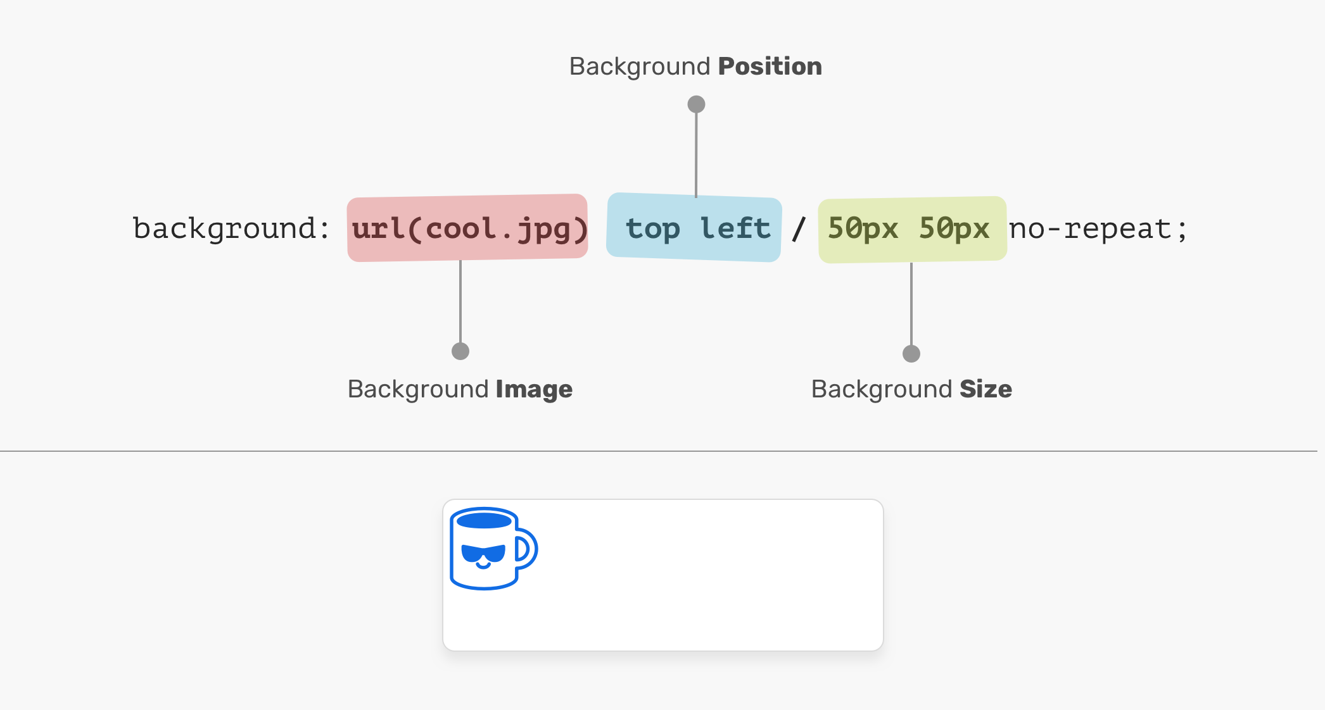Click the Background Image label
The image size is (1325, 710).
point(460,389)
